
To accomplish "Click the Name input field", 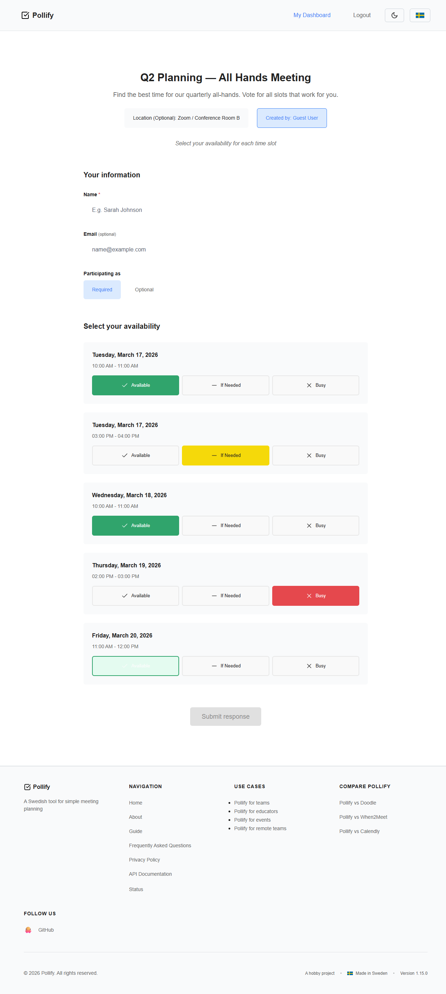I will click(225, 210).
